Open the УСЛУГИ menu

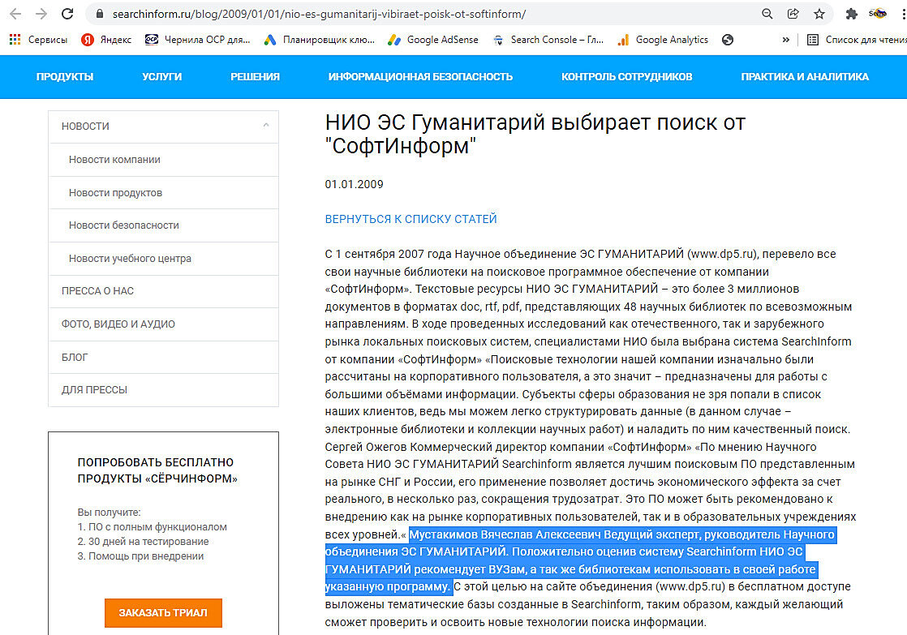pos(162,76)
